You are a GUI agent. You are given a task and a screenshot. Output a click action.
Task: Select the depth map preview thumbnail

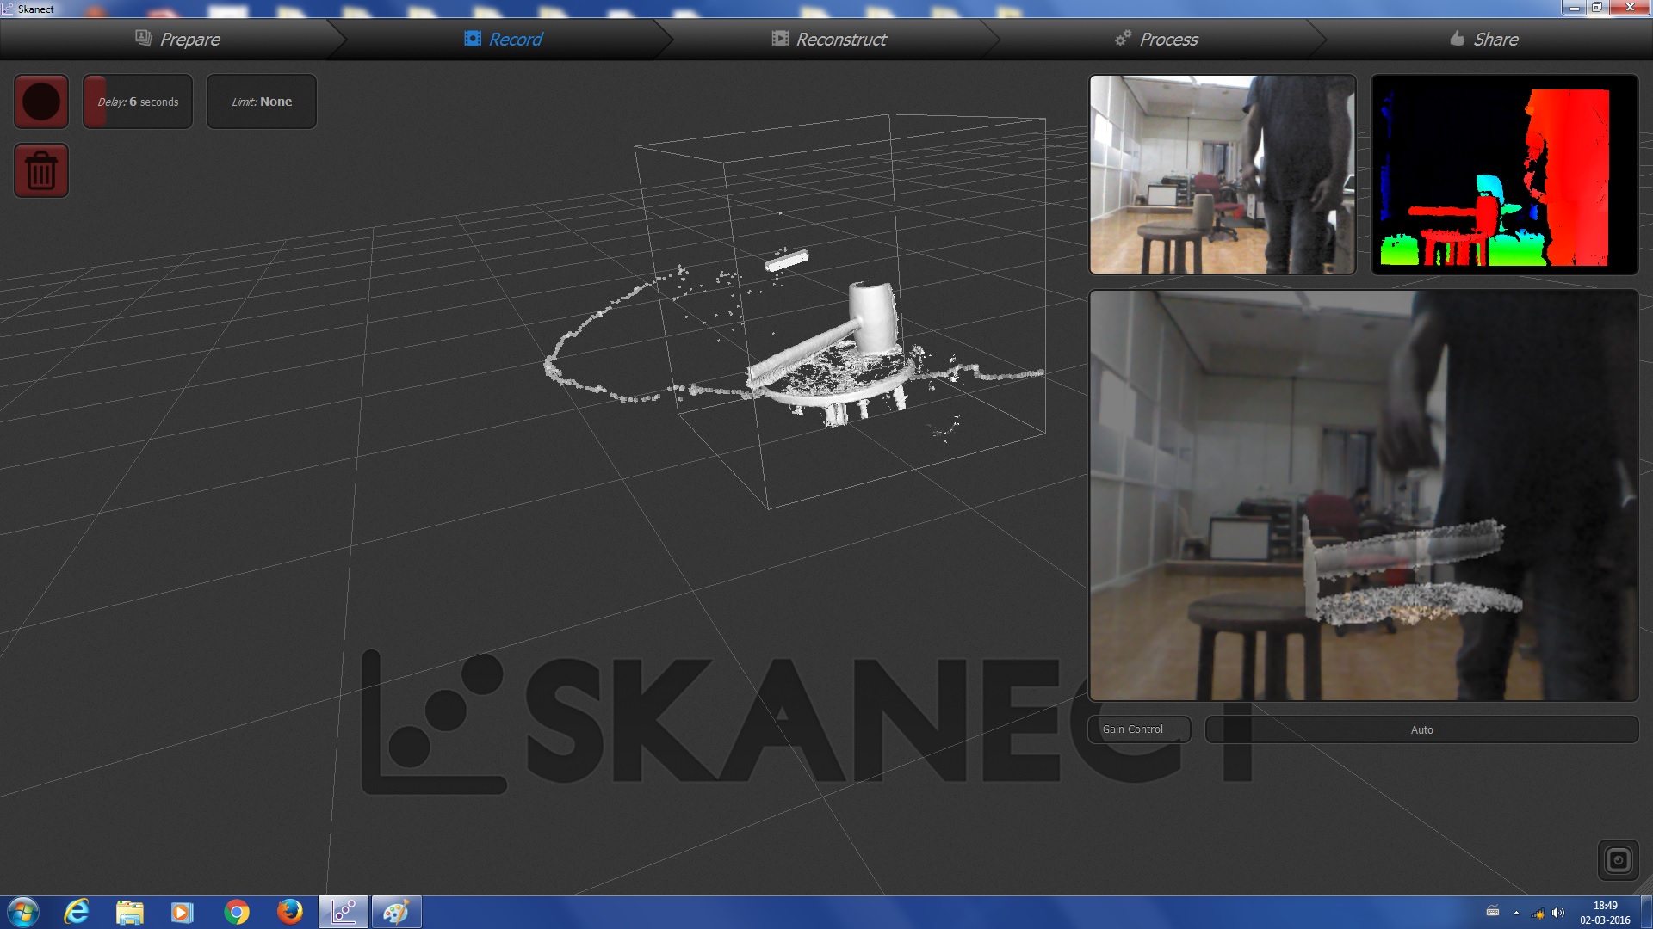1504,175
